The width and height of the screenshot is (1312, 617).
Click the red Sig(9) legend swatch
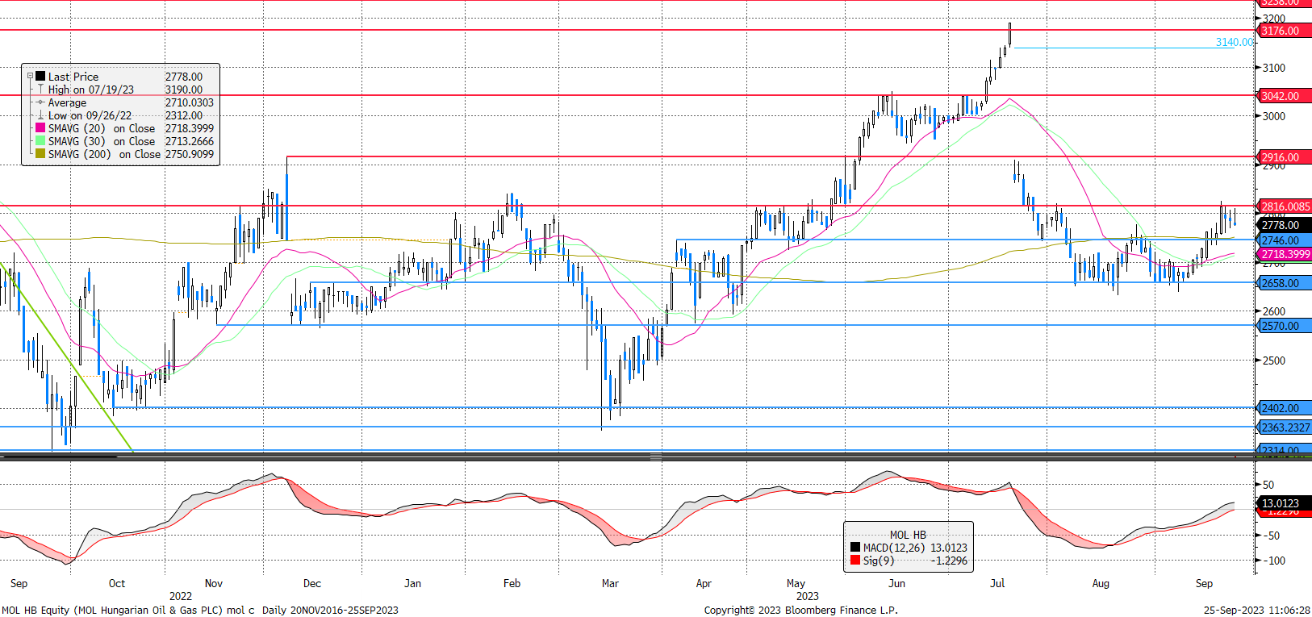coord(854,561)
